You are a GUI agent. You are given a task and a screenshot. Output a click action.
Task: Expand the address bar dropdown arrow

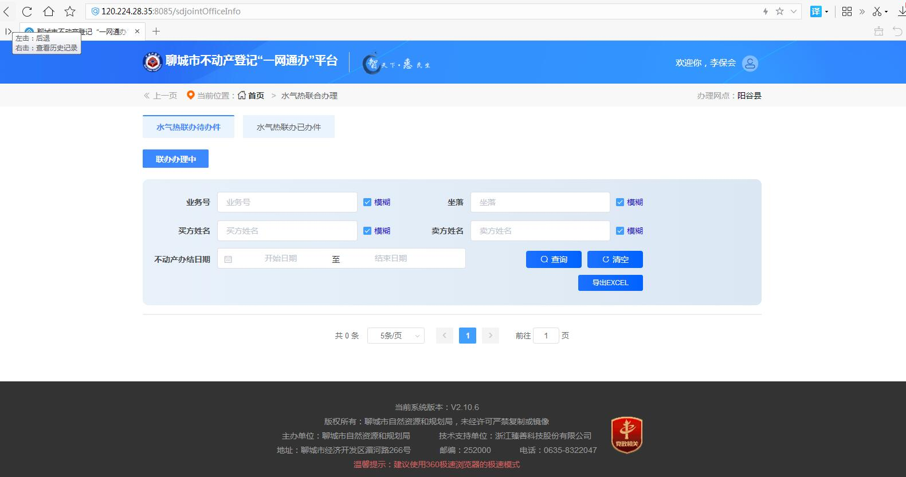tap(794, 11)
